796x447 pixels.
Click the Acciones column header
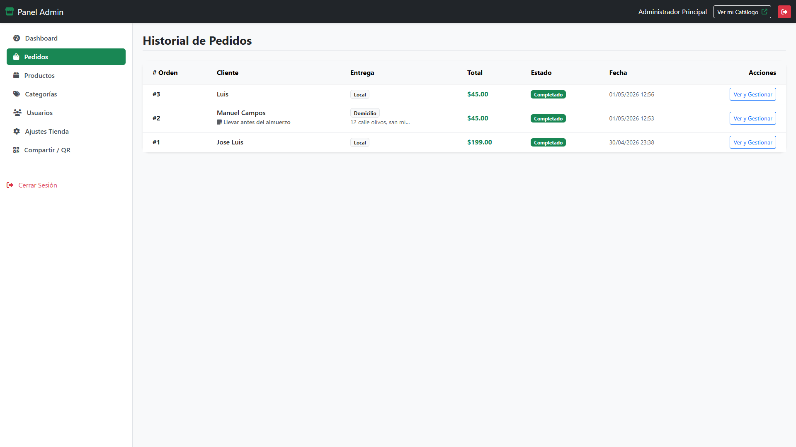click(x=762, y=72)
